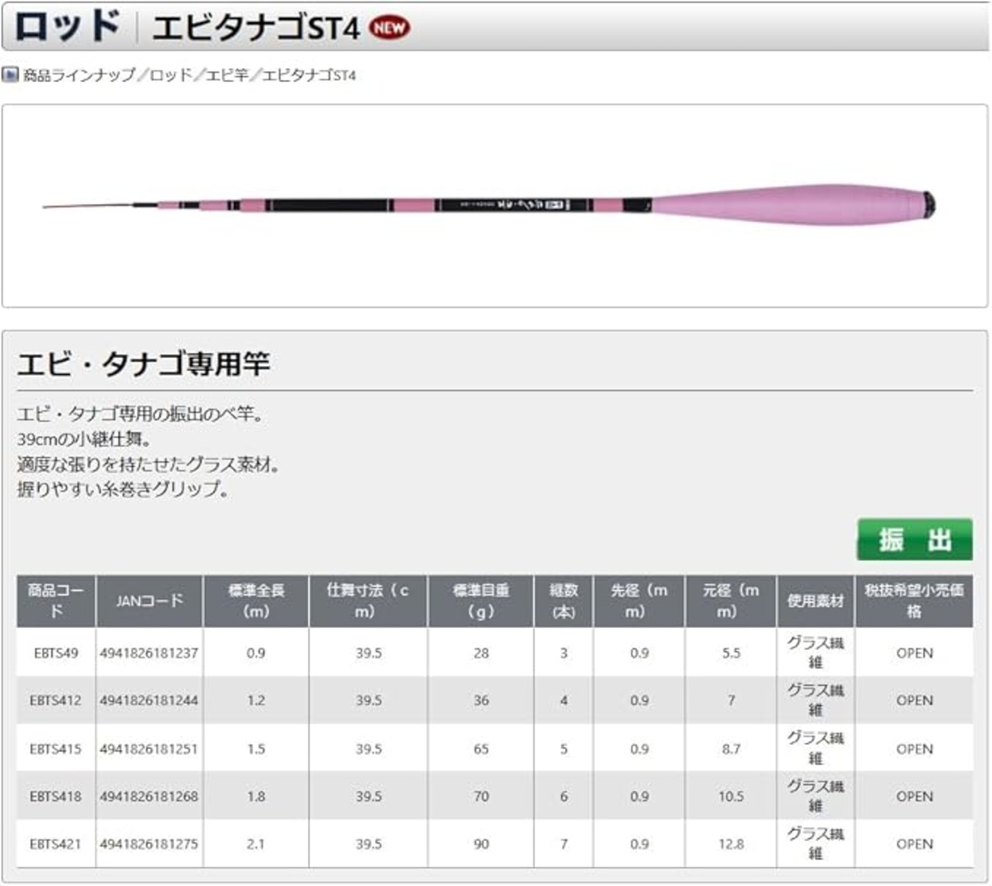Viewport: 992px width, 886px height.
Task: Click the エビタナゴST4 title text
Action: (257, 28)
